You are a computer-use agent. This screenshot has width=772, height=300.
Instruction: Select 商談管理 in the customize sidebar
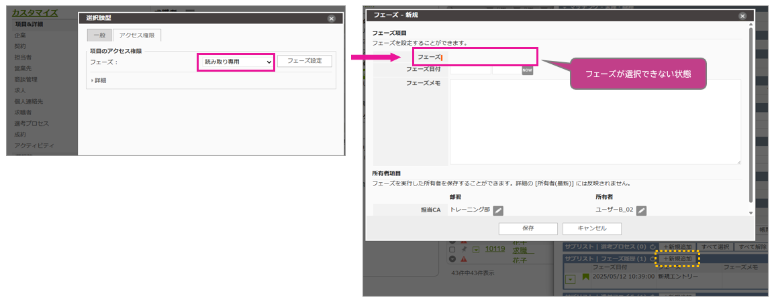click(26, 79)
